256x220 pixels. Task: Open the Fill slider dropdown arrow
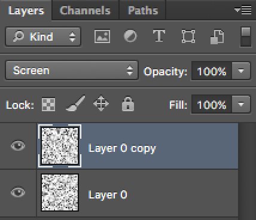(x=241, y=104)
